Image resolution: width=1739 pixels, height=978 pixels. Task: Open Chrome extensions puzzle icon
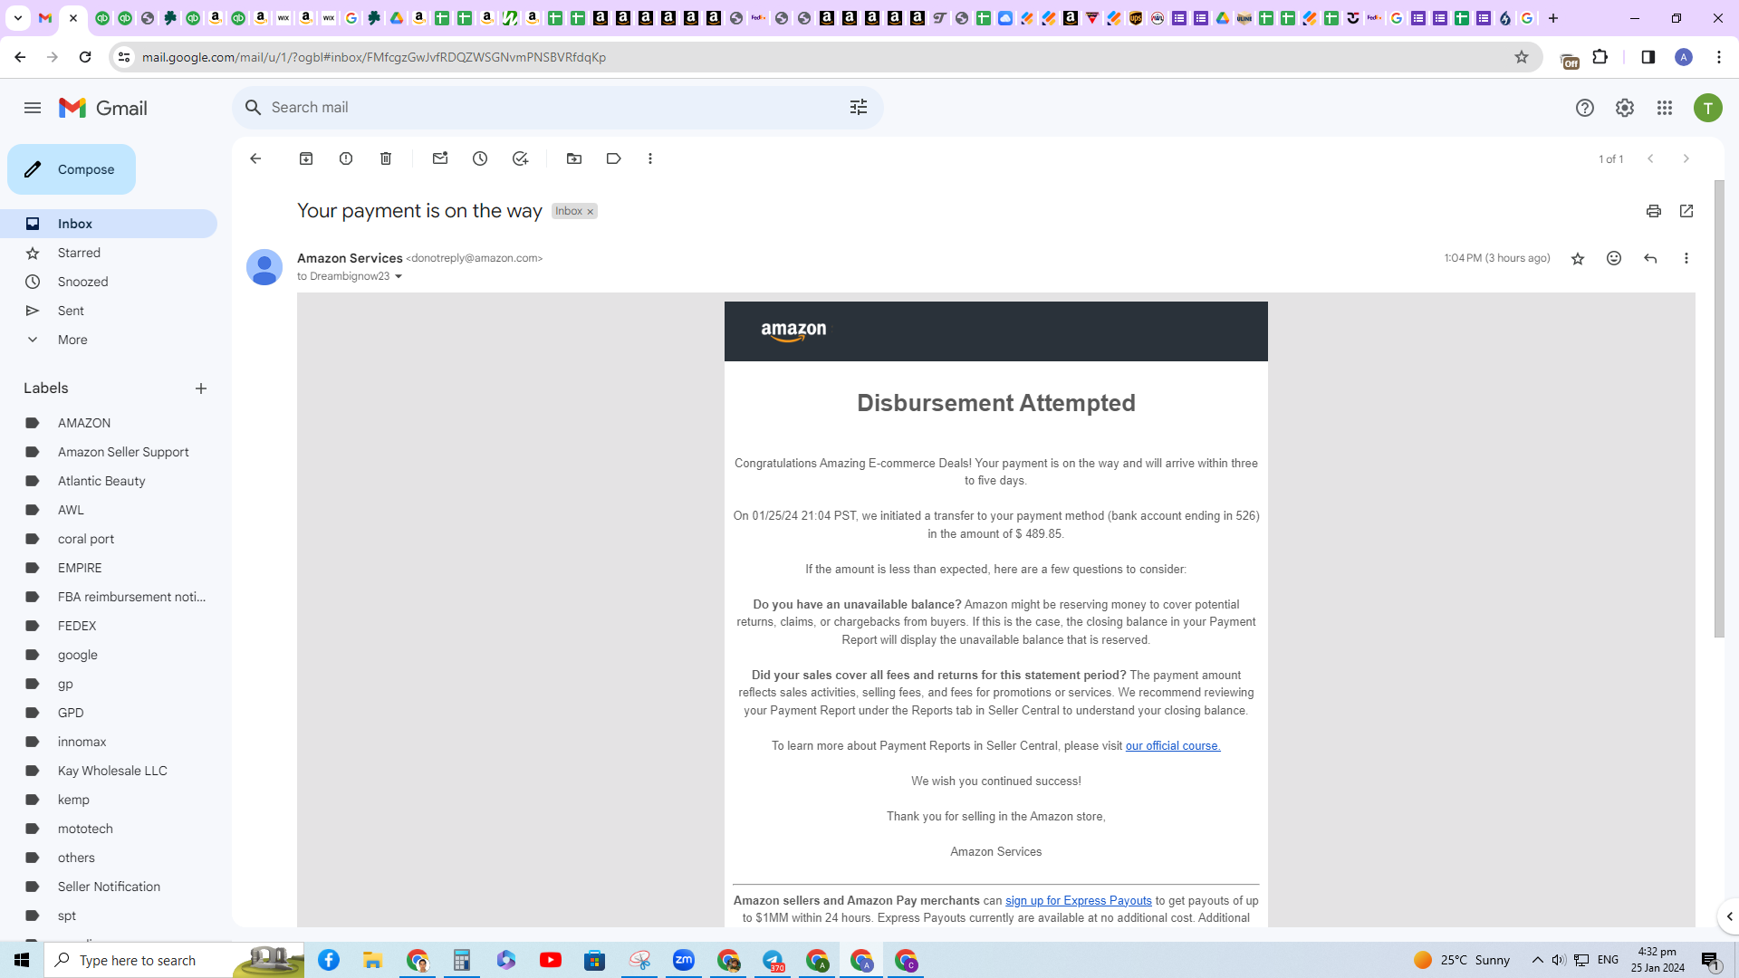tap(1600, 57)
